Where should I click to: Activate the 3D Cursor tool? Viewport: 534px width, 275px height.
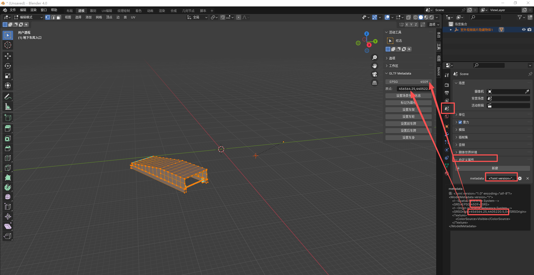(x=8, y=45)
